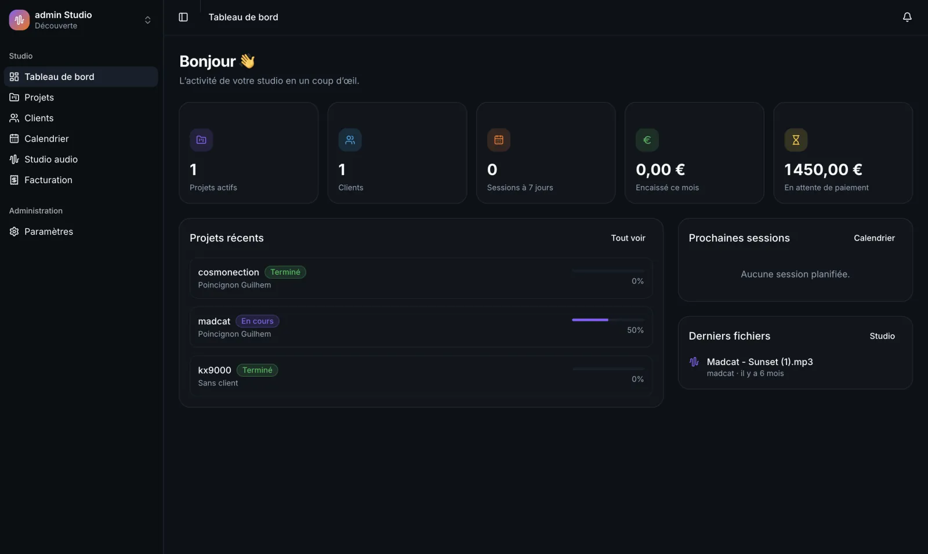Click the Projets actifs label
This screenshot has height=554, width=928.
pyautogui.click(x=213, y=188)
